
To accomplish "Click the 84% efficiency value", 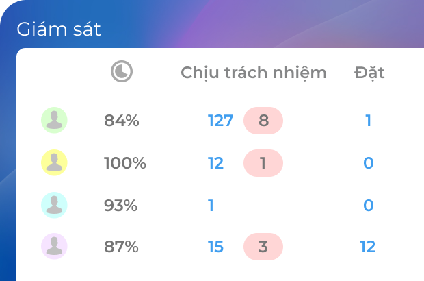I will pos(122,121).
